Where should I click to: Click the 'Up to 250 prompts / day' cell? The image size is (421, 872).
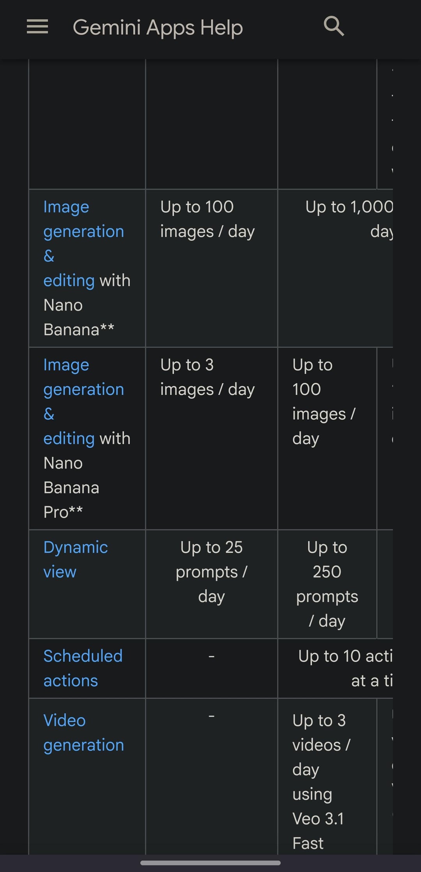click(327, 584)
